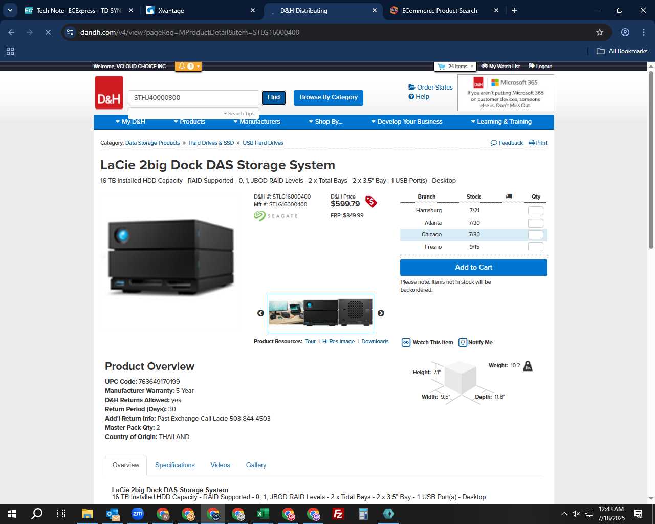
Task: Open the Tour product resource
Action: click(310, 342)
